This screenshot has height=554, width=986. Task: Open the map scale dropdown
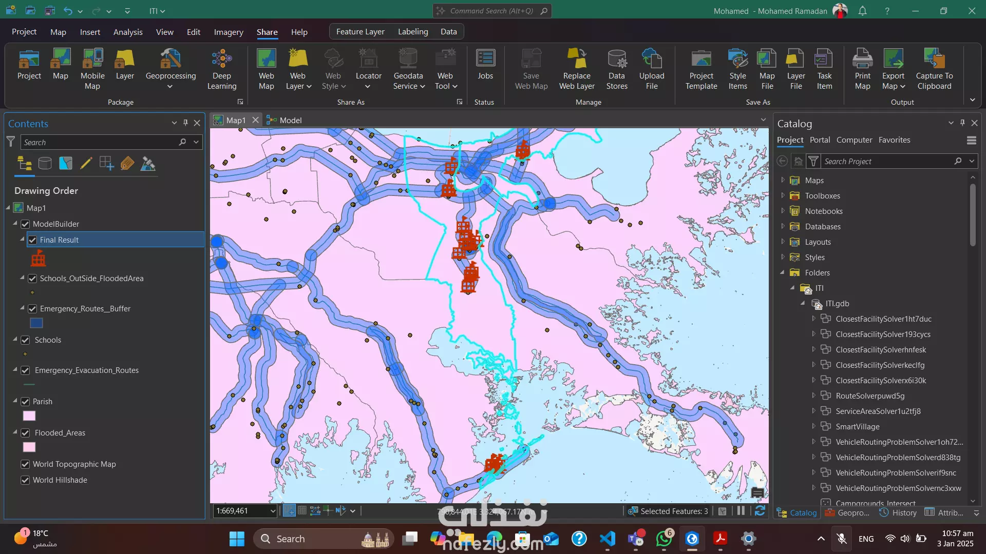click(x=273, y=511)
